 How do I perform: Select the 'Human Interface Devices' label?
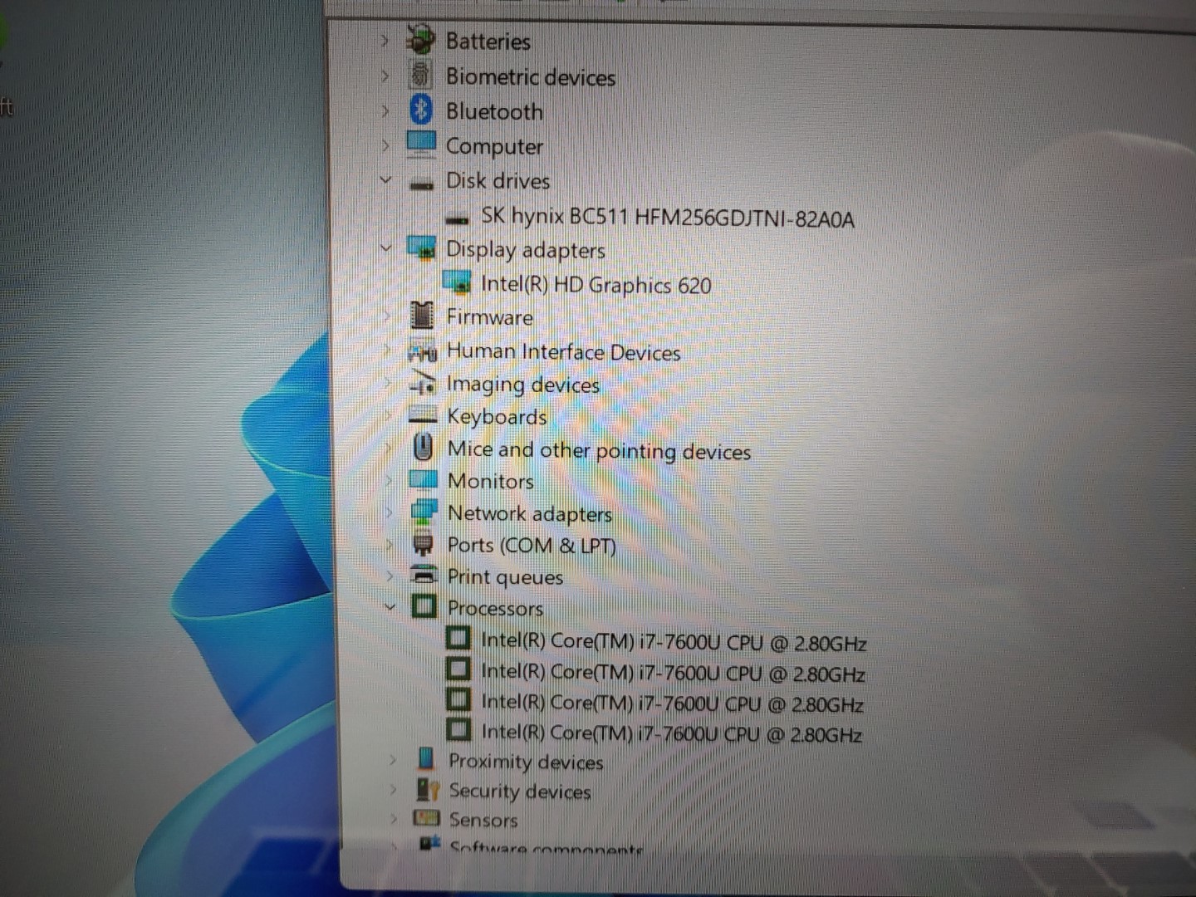564,351
